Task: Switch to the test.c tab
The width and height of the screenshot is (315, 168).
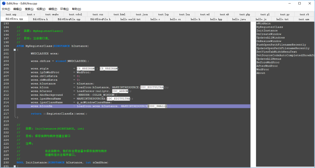Action: point(31,14)
